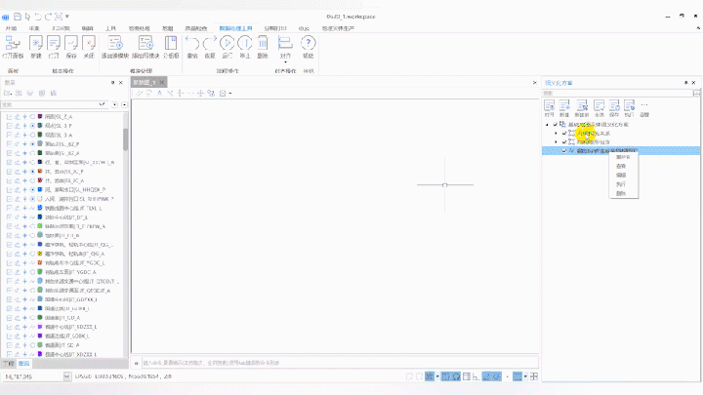
Task: Toggle checkbox of highlighted scheme tree item
Action: (564, 150)
